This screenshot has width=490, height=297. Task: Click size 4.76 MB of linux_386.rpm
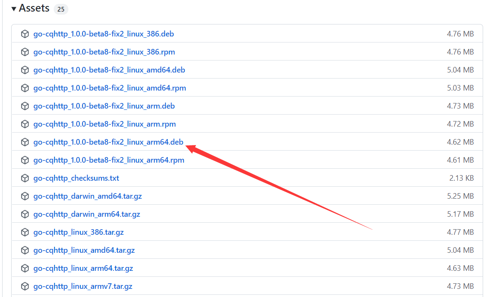coord(460,52)
